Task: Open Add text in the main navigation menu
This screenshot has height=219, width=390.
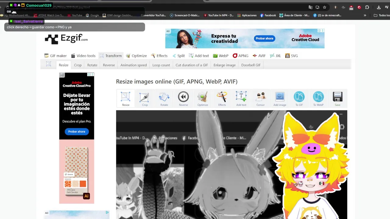Action: click(199, 56)
